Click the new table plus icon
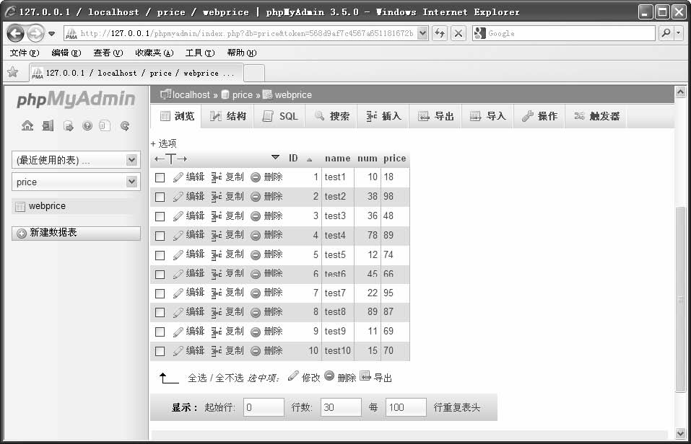The height and width of the screenshot is (444, 691). point(22,234)
